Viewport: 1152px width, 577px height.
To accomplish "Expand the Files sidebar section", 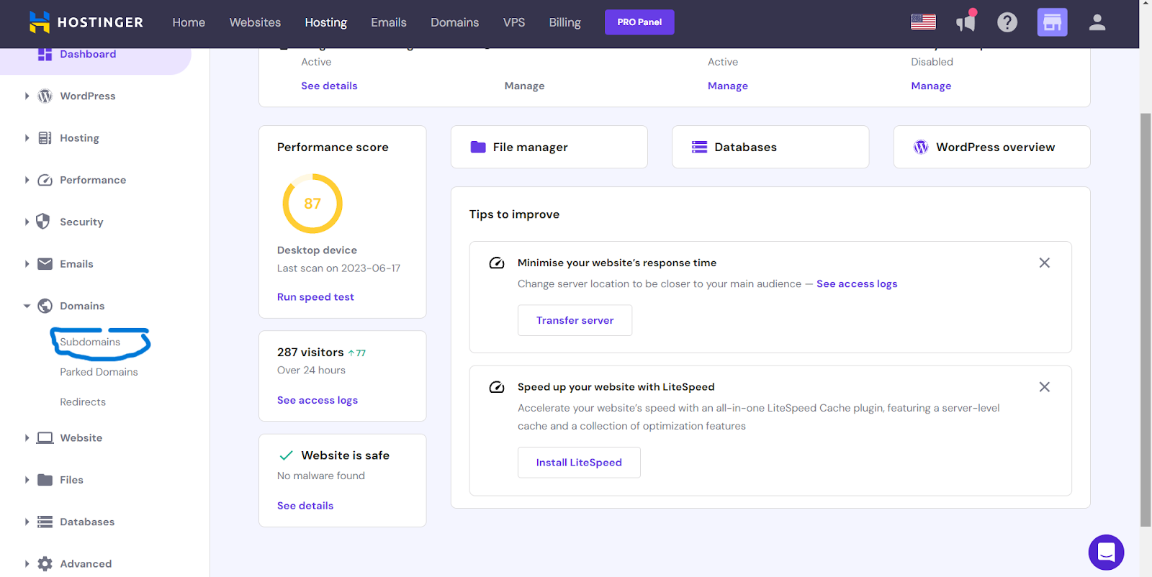I will pyautogui.click(x=27, y=480).
